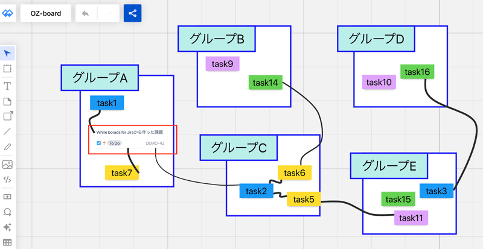Select the task14 sticky note
Screen dimensions: 483x249
point(266,83)
